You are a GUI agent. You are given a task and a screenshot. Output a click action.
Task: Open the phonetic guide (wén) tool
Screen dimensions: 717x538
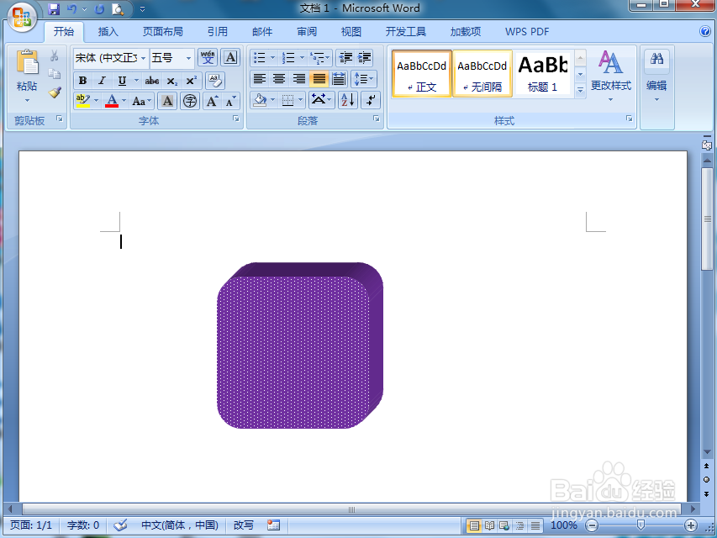pyautogui.click(x=208, y=58)
